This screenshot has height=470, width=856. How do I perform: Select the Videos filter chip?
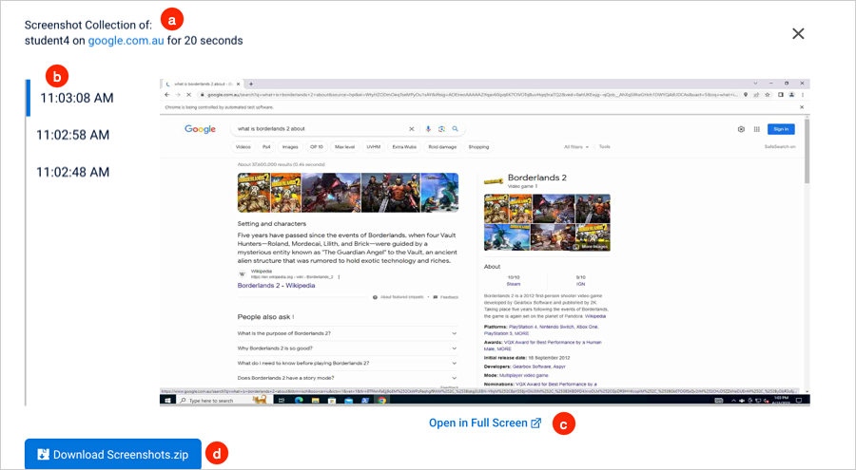point(243,146)
